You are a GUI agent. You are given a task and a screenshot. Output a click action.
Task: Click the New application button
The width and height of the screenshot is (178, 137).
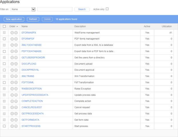coord(14,19)
